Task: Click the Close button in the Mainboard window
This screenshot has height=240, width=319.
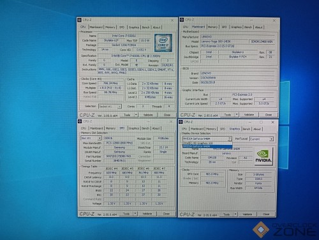Action: point(269,115)
